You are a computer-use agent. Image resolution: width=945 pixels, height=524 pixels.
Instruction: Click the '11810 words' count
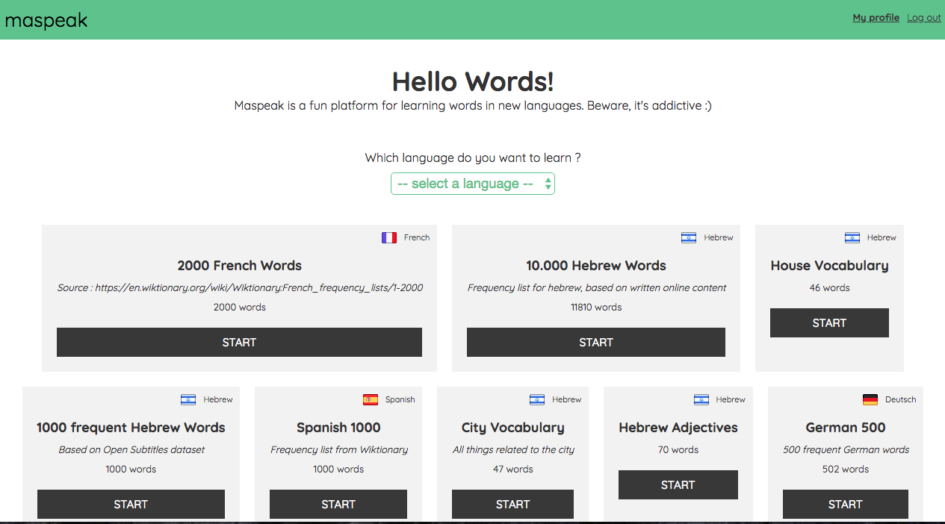point(596,307)
